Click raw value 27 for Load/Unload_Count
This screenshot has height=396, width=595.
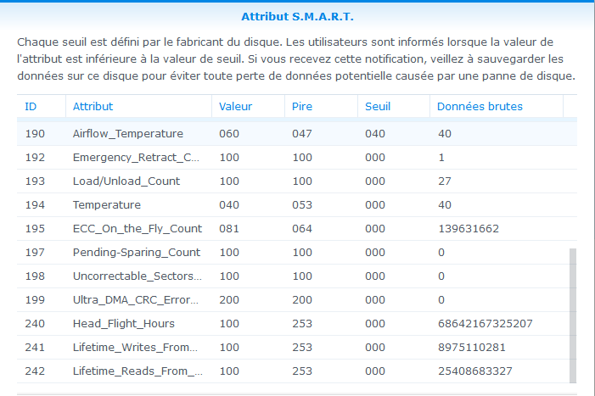pos(445,181)
